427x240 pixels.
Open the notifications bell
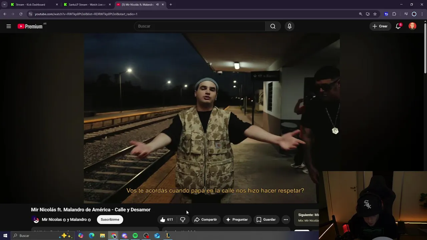tap(398, 26)
